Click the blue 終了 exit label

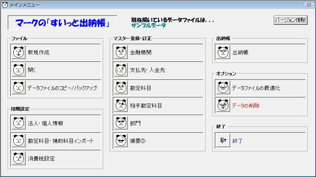click(x=237, y=141)
